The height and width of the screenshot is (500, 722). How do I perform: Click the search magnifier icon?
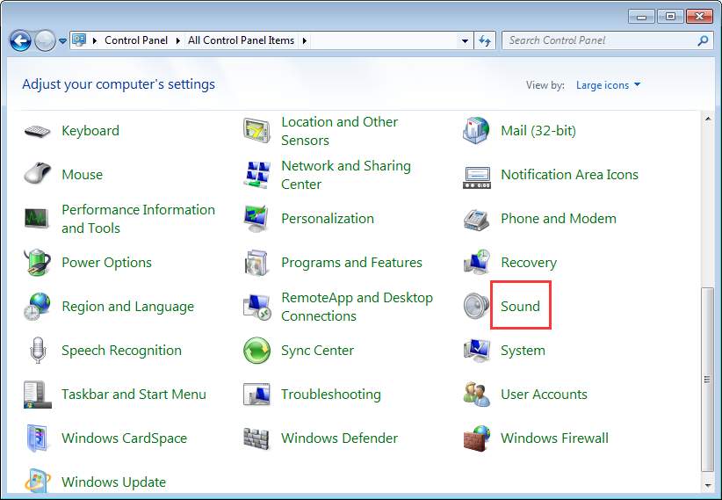703,40
